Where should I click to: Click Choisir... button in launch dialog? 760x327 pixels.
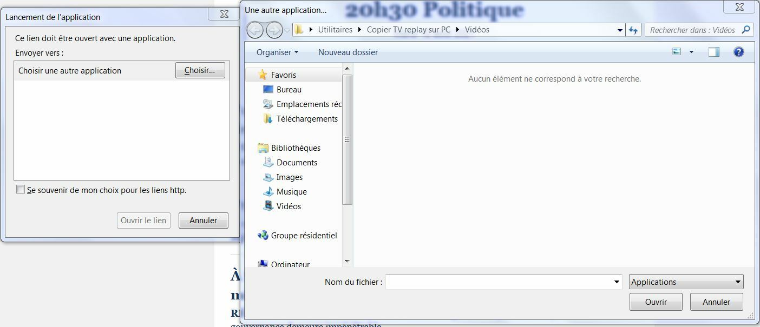pos(200,70)
